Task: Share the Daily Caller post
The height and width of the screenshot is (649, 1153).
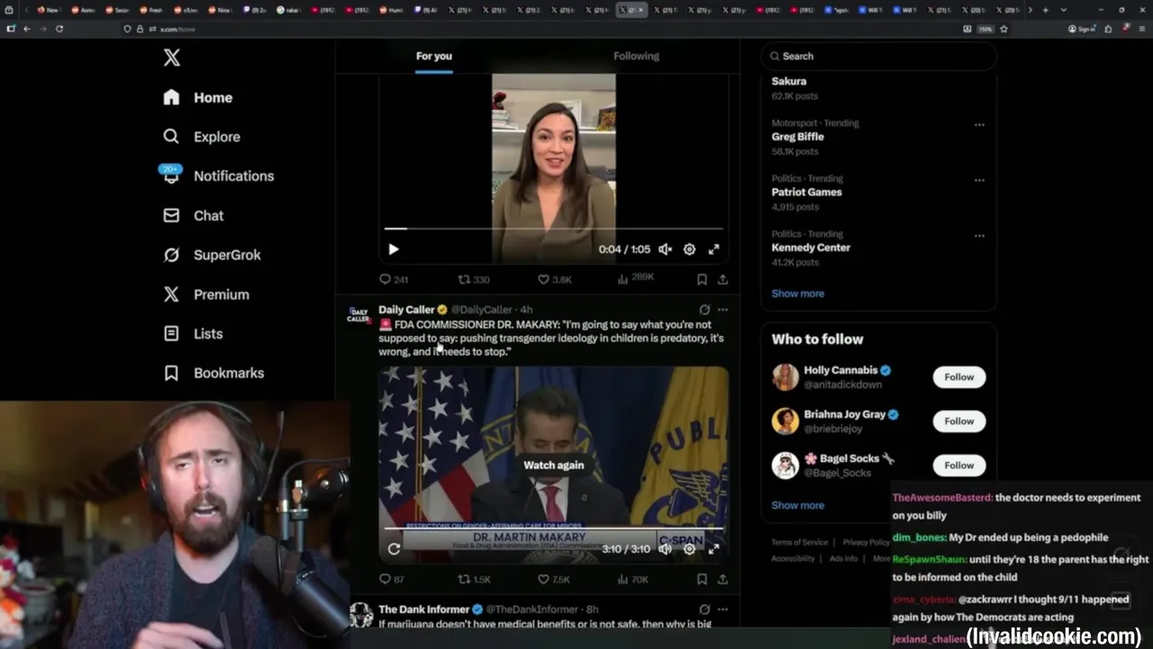Action: pos(722,580)
